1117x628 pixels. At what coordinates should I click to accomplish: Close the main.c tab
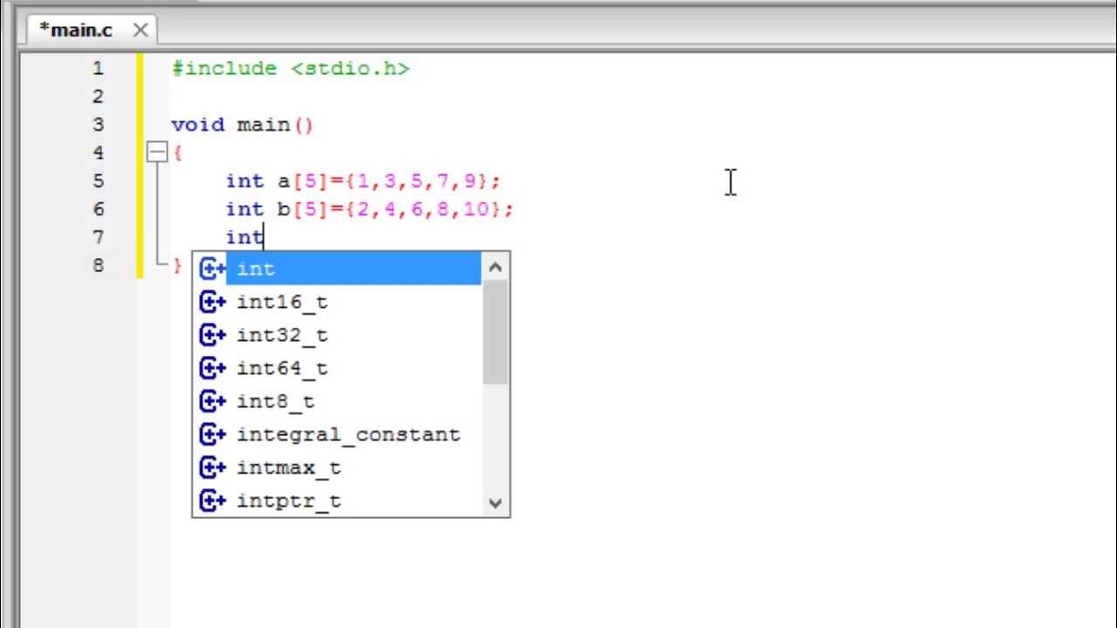click(140, 31)
